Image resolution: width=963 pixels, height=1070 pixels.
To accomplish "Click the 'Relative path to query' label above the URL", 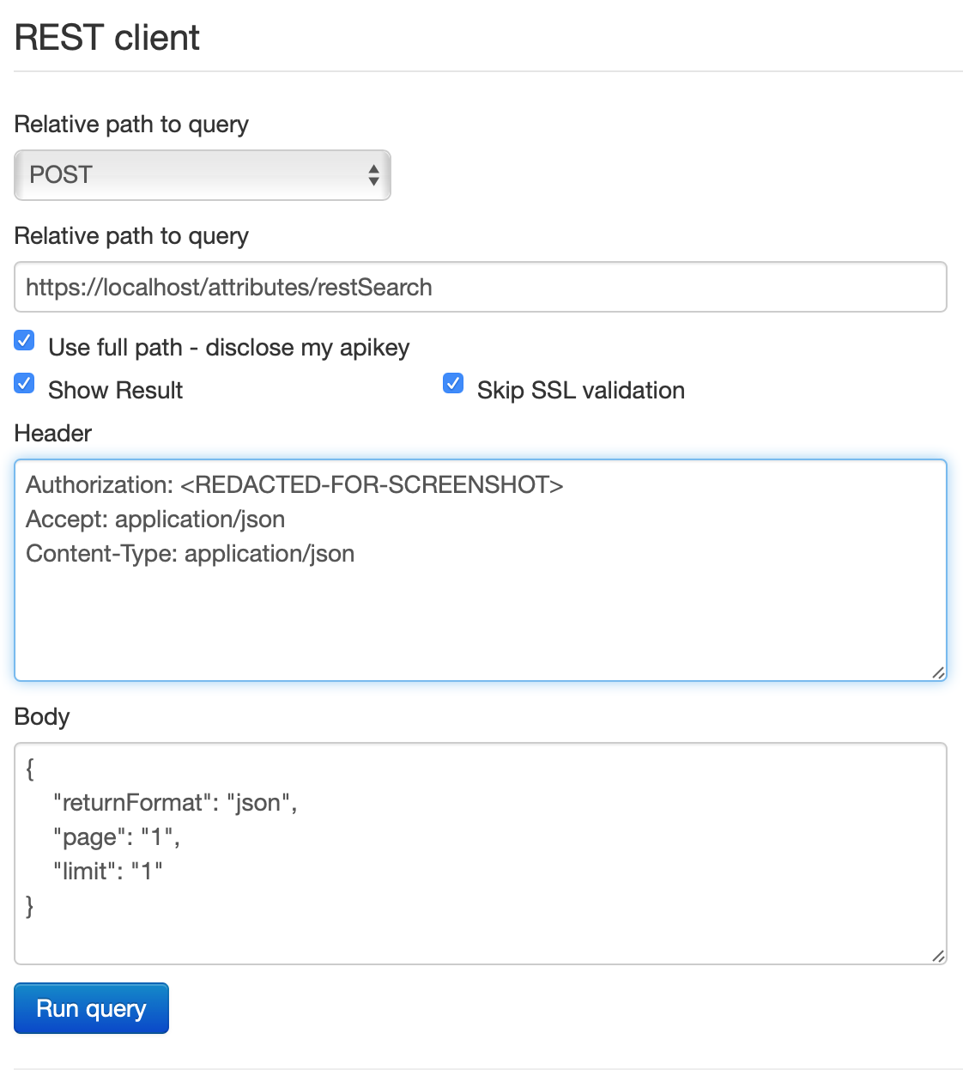I will coord(130,235).
